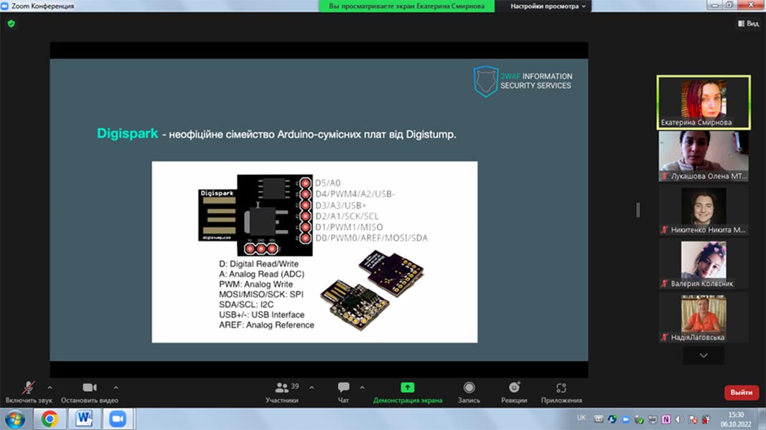Click the 2WAF Information Security Services logo
This screenshot has height=430, width=766.
coord(523,81)
